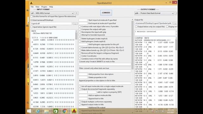Click the OpenBabel logo in title bar

[x=31, y=3]
